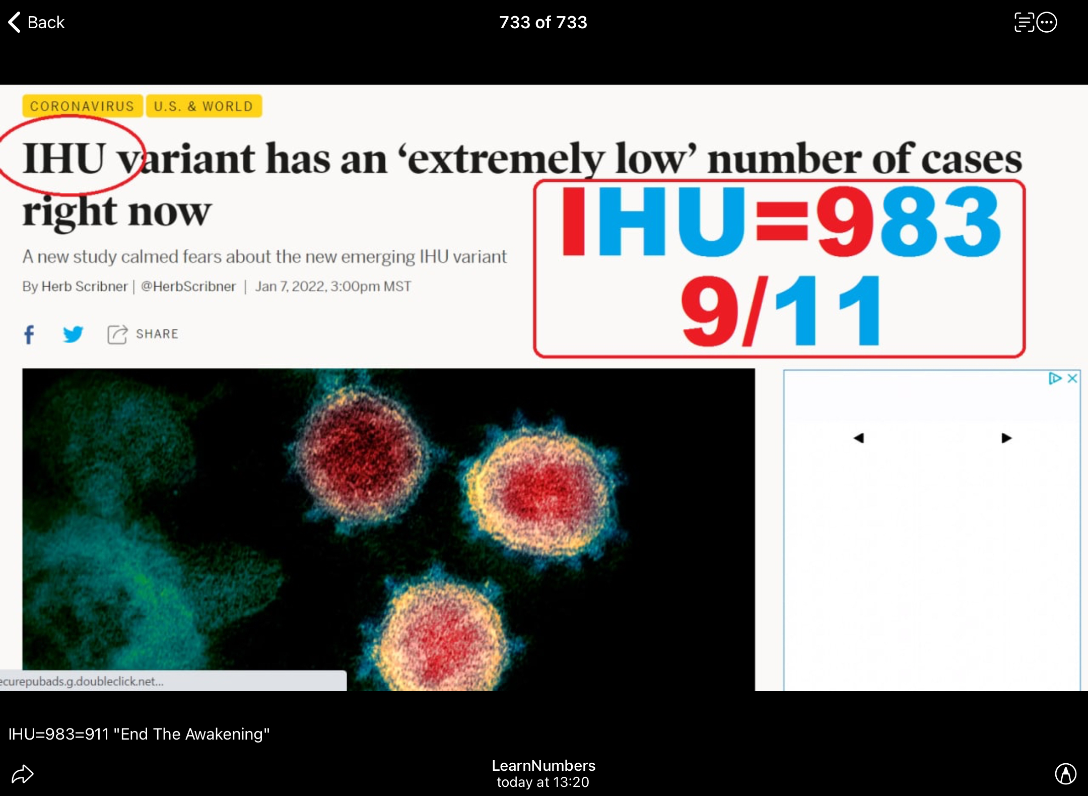Tap the markup pen circle icon

(x=1065, y=774)
